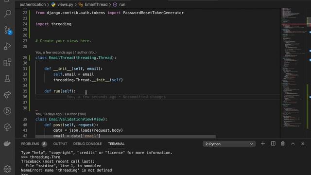Click 'def post(self, request):' line

click(x=71, y=125)
